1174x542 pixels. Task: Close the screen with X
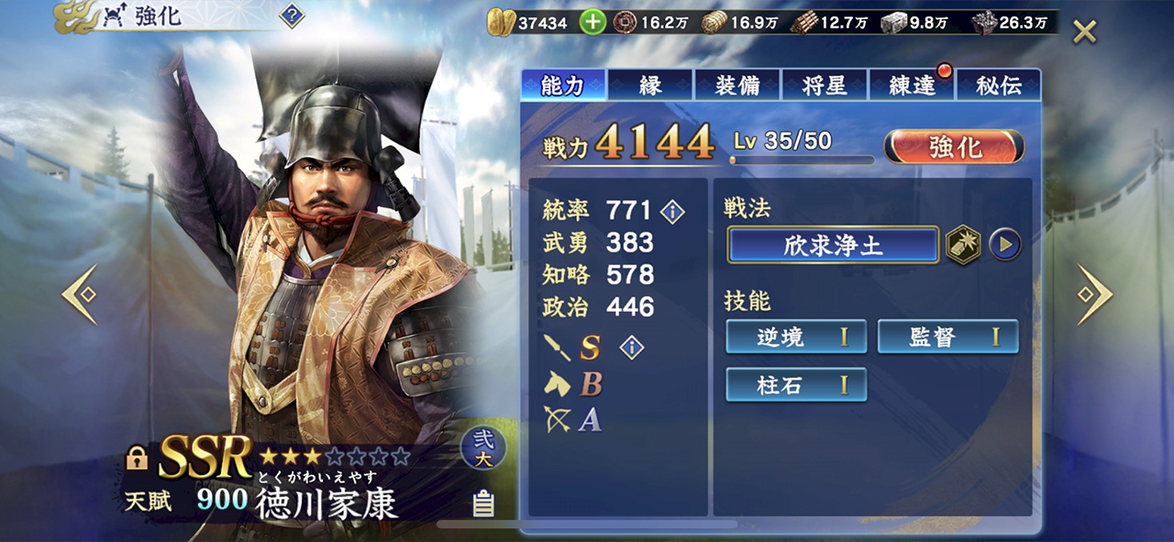click(1085, 32)
